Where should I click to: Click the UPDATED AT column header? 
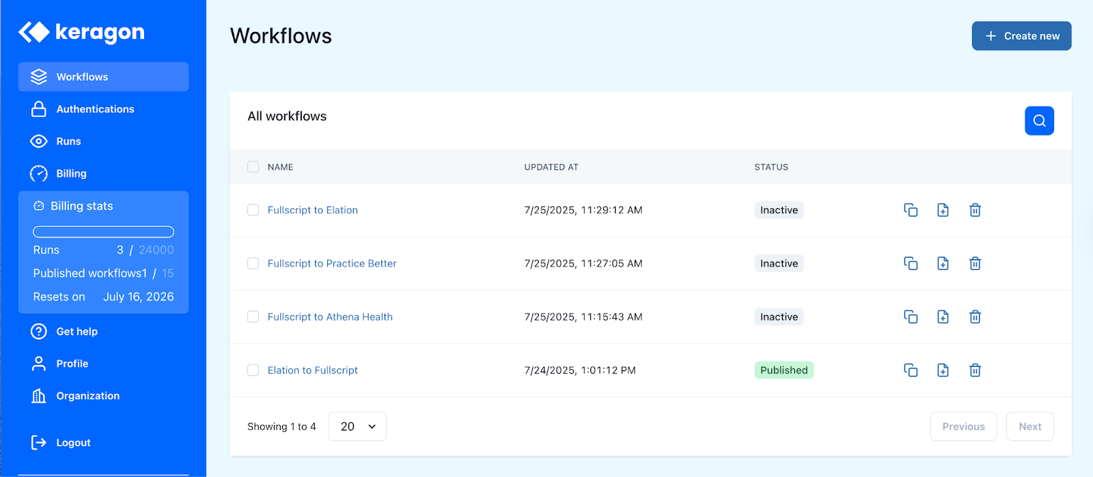pos(551,167)
